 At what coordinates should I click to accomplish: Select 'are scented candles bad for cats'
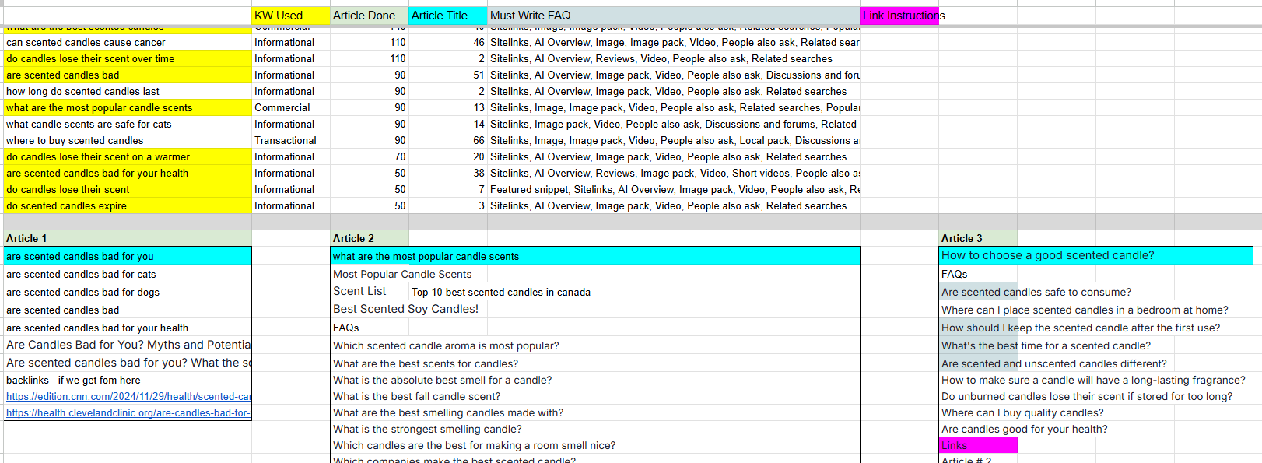[128, 275]
